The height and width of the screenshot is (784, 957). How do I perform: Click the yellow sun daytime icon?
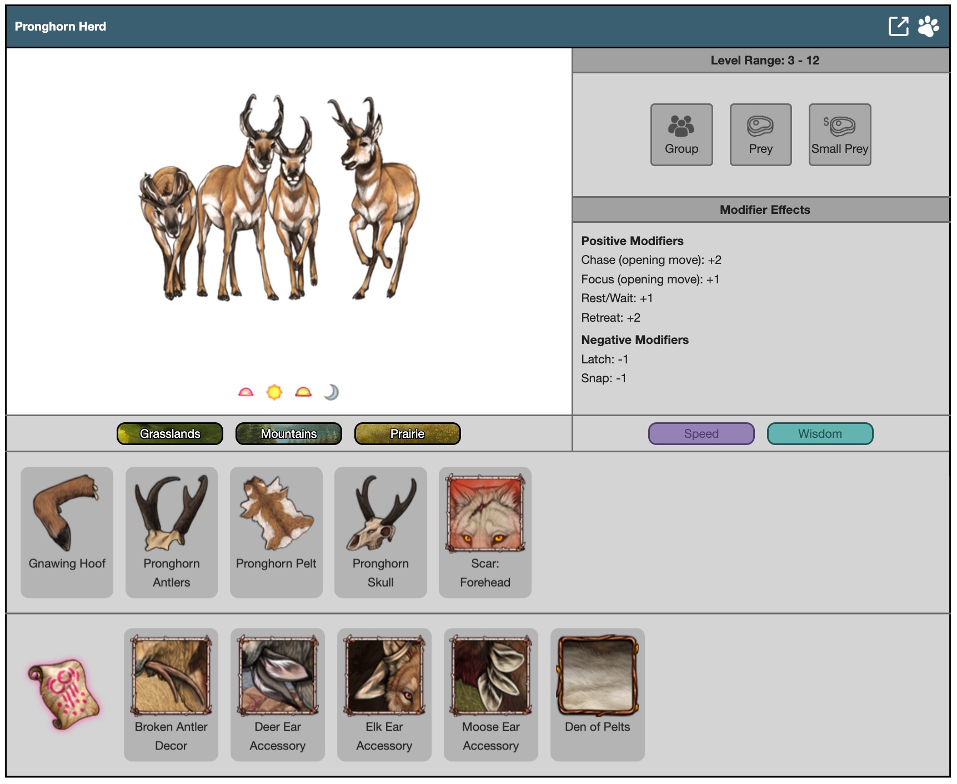click(x=274, y=392)
